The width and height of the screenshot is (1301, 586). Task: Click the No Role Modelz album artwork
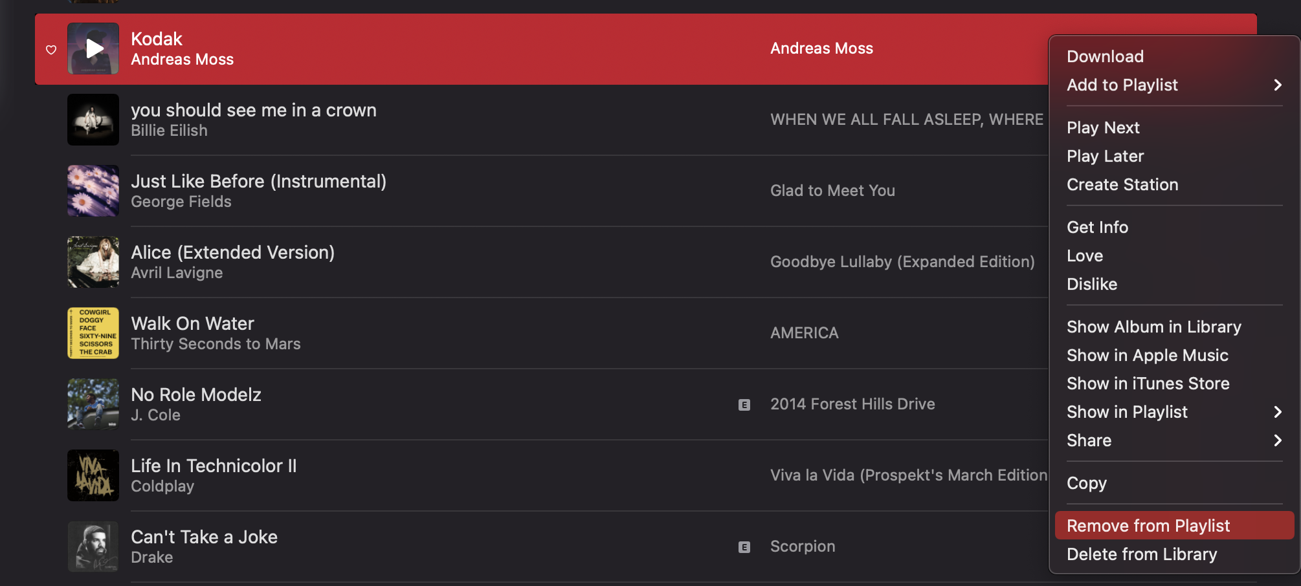[x=93, y=404]
